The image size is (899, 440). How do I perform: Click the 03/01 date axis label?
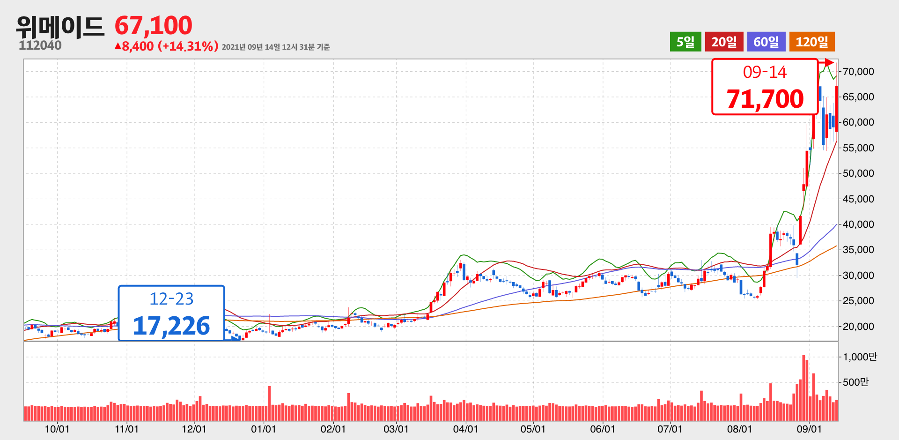(396, 429)
